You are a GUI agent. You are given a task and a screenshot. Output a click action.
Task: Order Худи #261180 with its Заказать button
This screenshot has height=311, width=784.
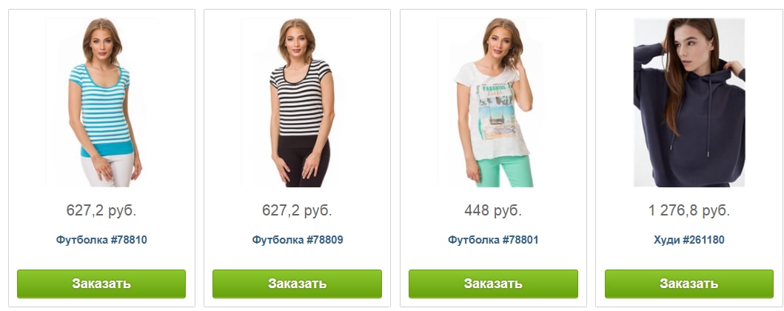(689, 284)
